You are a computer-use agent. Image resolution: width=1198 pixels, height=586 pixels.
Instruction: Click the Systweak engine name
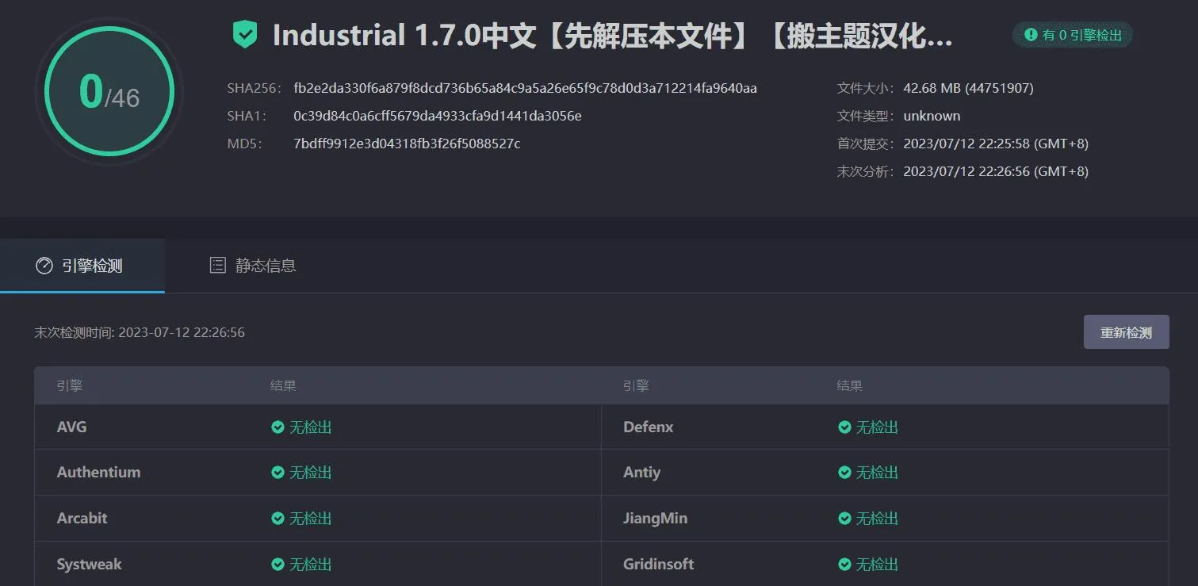point(89,565)
